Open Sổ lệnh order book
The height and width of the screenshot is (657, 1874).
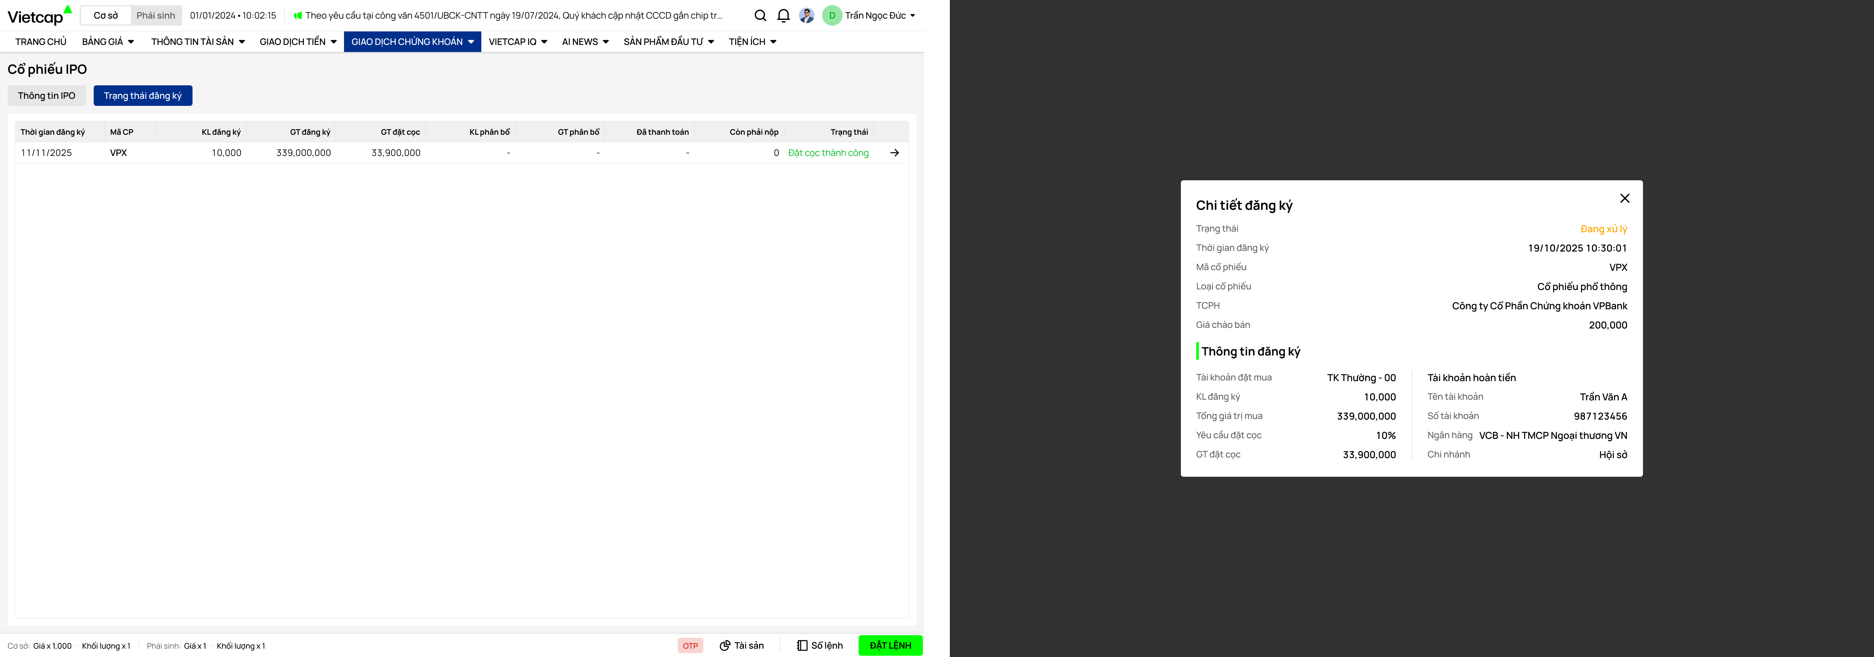(x=820, y=645)
